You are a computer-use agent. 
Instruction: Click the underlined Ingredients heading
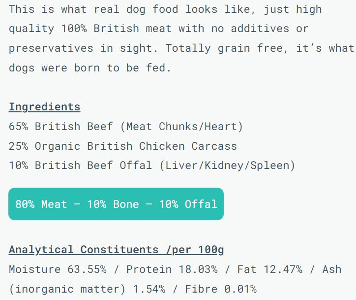pyautogui.click(x=44, y=107)
